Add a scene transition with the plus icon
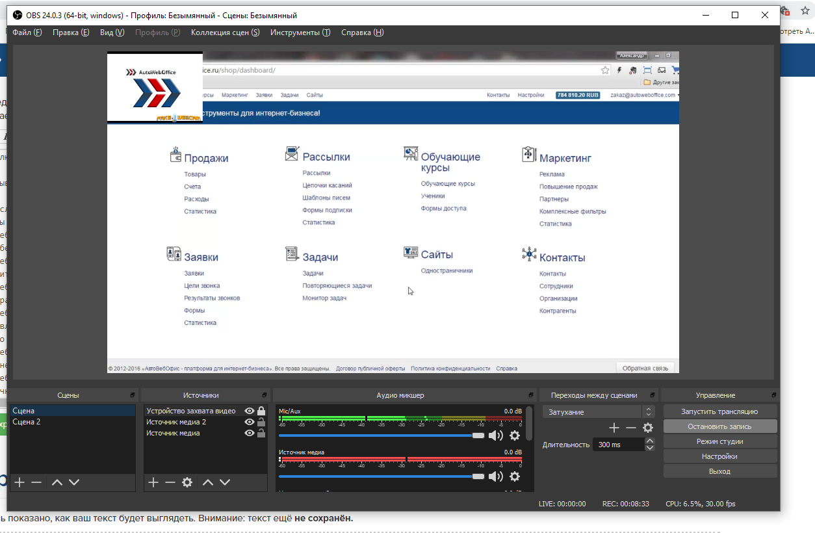 click(x=614, y=428)
